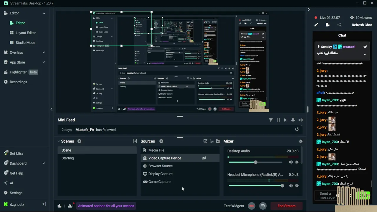Start recording with REC button

coord(252,206)
